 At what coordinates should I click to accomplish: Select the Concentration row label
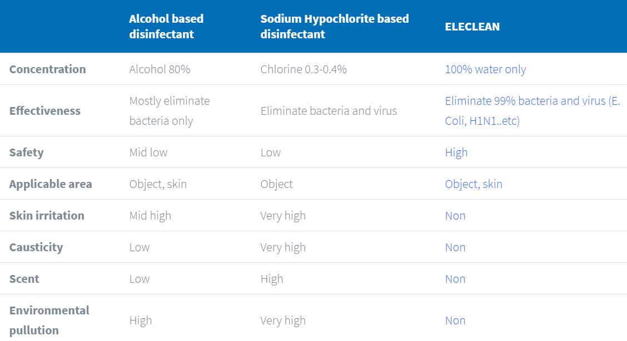[x=48, y=69]
